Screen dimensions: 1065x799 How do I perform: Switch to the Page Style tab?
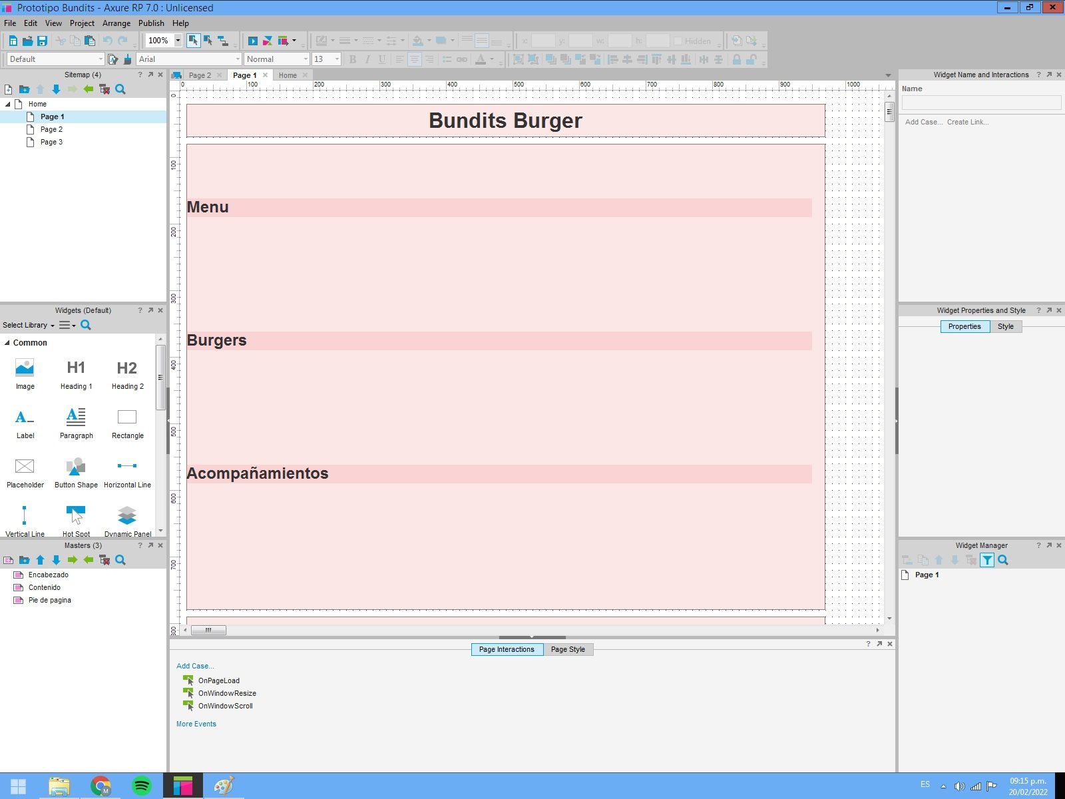pos(568,649)
